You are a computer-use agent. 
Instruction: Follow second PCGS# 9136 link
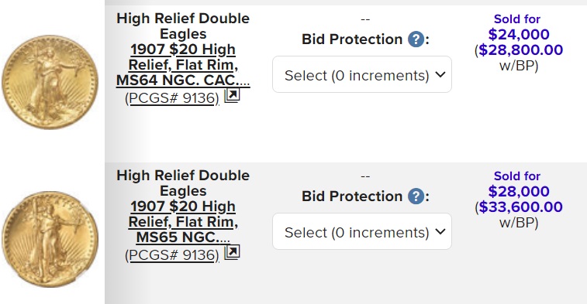coord(172,254)
